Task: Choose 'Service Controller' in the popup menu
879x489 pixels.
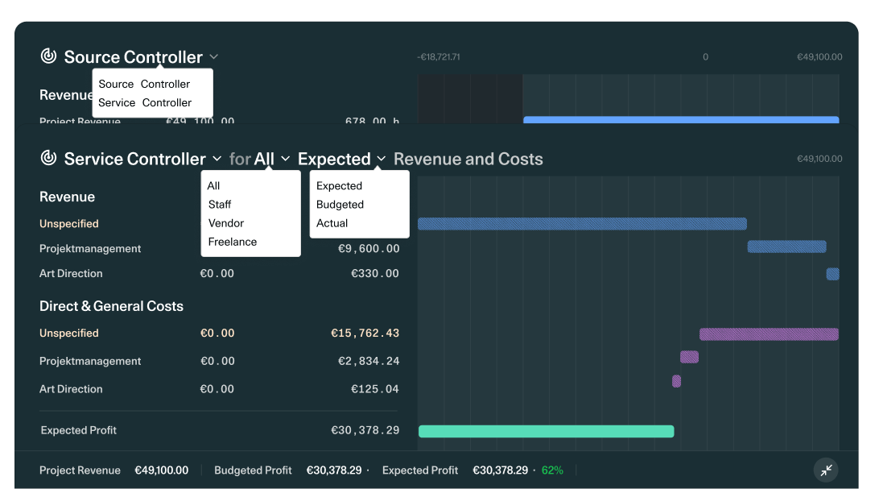Action: click(145, 102)
